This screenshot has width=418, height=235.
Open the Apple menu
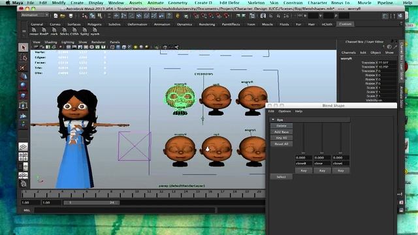[8, 3]
